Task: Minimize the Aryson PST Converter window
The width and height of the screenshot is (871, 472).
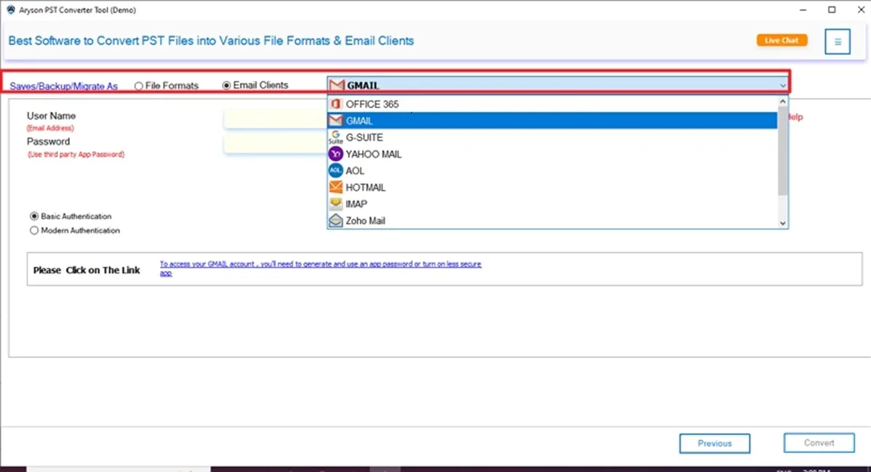Action: tap(803, 10)
